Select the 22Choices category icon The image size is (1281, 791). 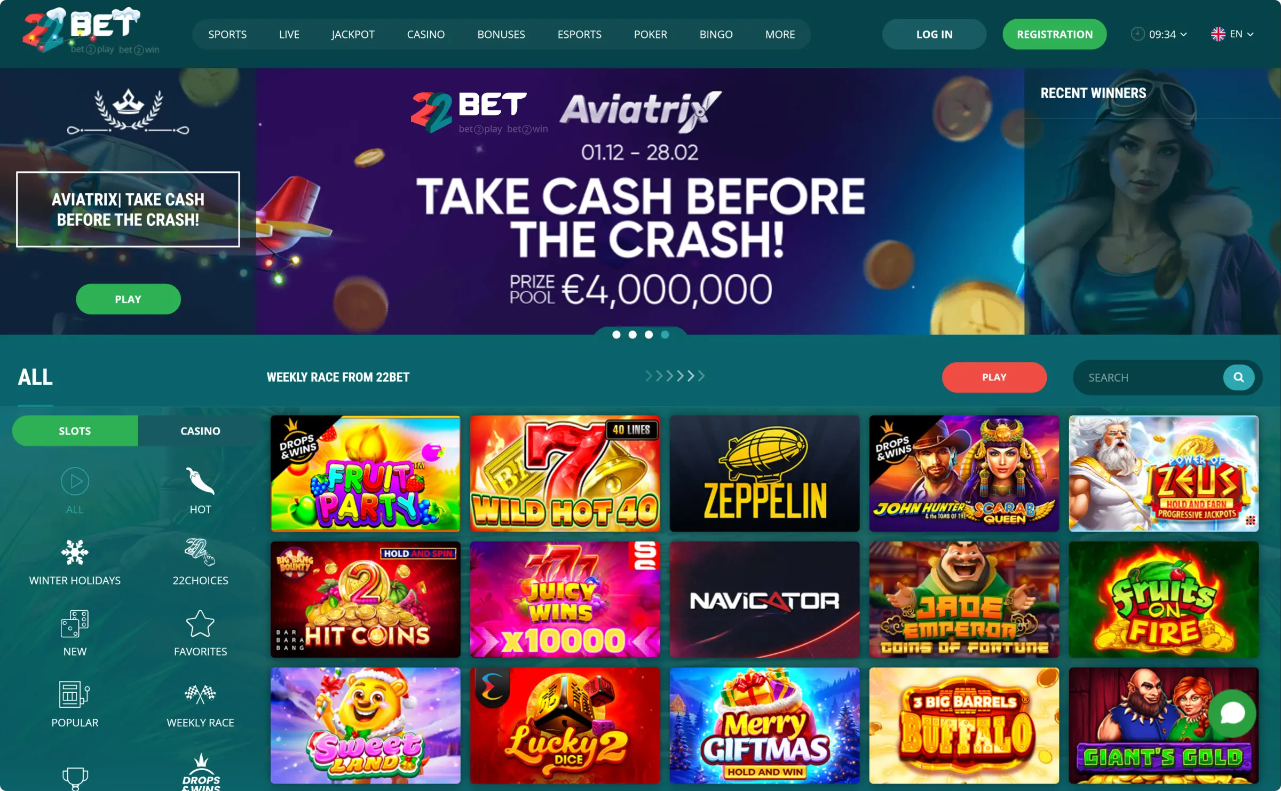[x=200, y=552]
